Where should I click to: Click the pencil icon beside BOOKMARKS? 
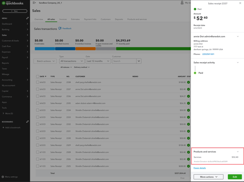coord(27,121)
